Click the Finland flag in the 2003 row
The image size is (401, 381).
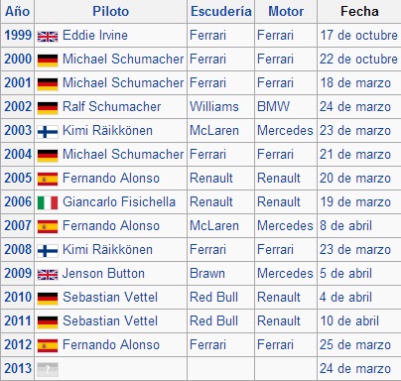(x=48, y=132)
